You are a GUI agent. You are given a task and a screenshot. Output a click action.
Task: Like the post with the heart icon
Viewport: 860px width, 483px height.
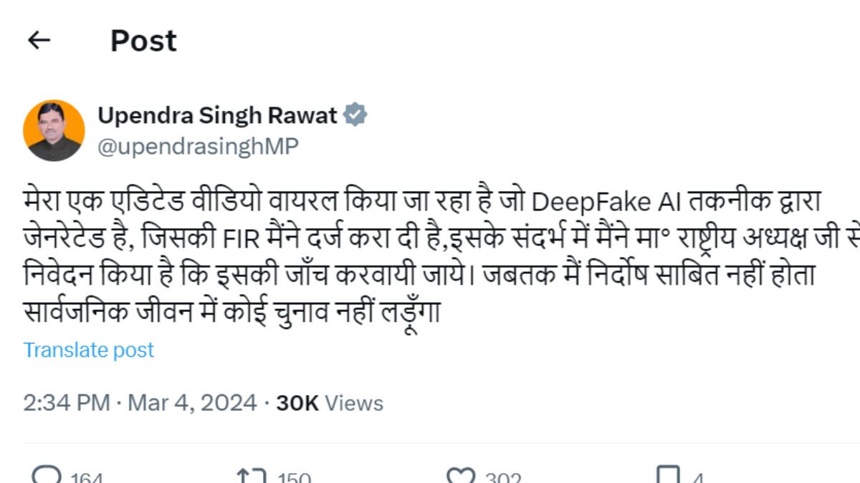click(x=461, y=476)
